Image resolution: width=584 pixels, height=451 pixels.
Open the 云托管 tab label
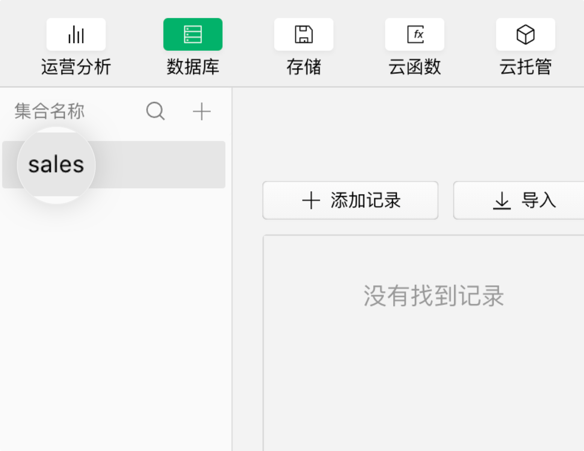pos(525,67)
